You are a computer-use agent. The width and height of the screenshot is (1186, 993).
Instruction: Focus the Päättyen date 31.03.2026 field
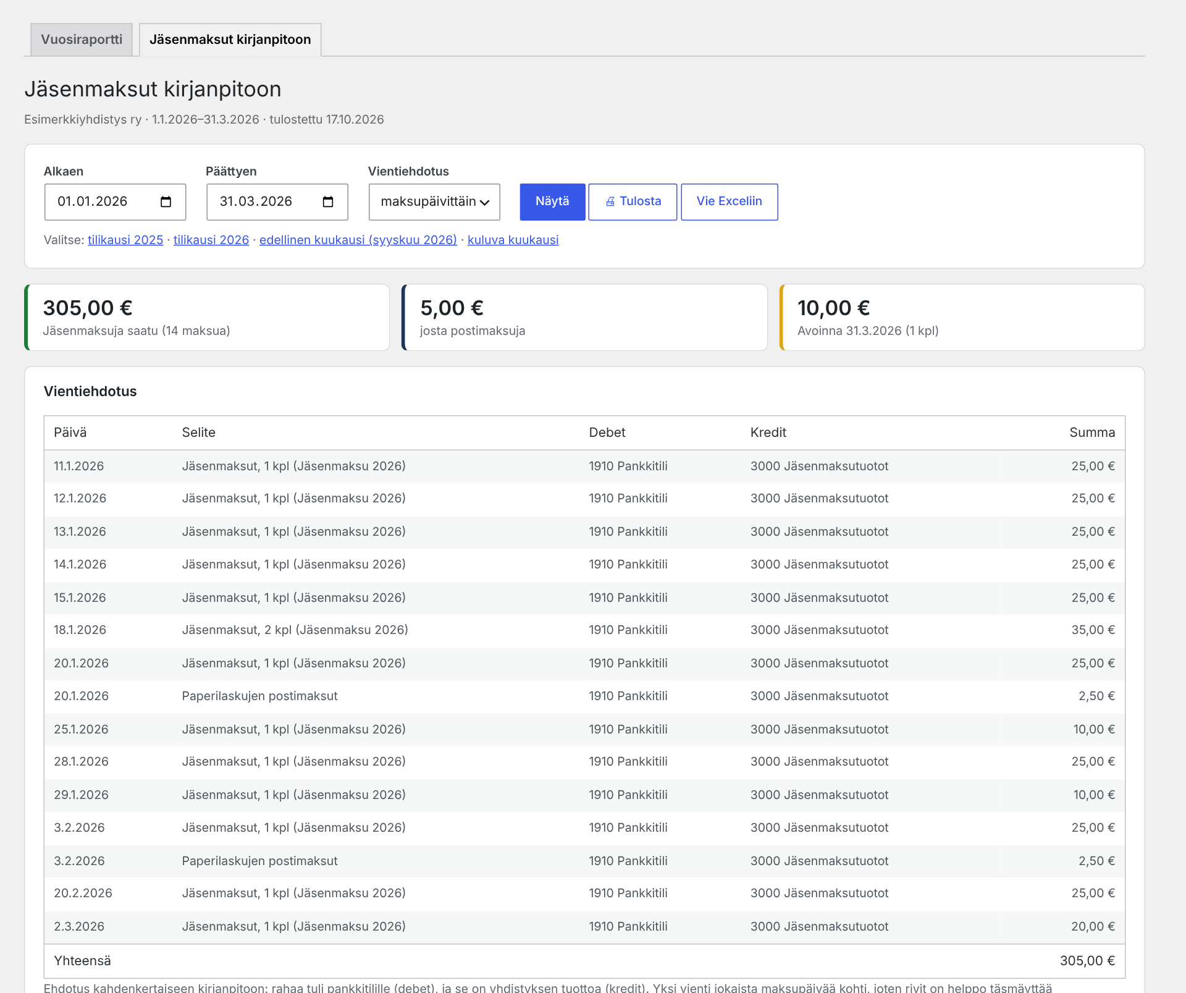tap(277, 202)
